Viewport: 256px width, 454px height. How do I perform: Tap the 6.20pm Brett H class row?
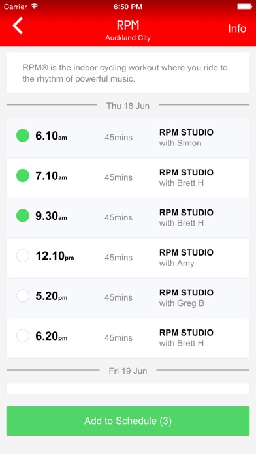click(x=128, y=338)
